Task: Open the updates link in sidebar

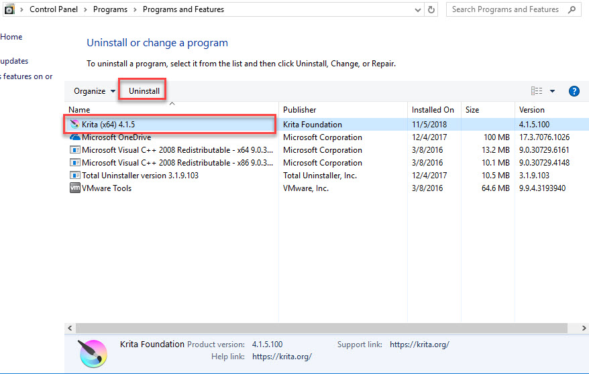Action: click(x=14, y=61)
